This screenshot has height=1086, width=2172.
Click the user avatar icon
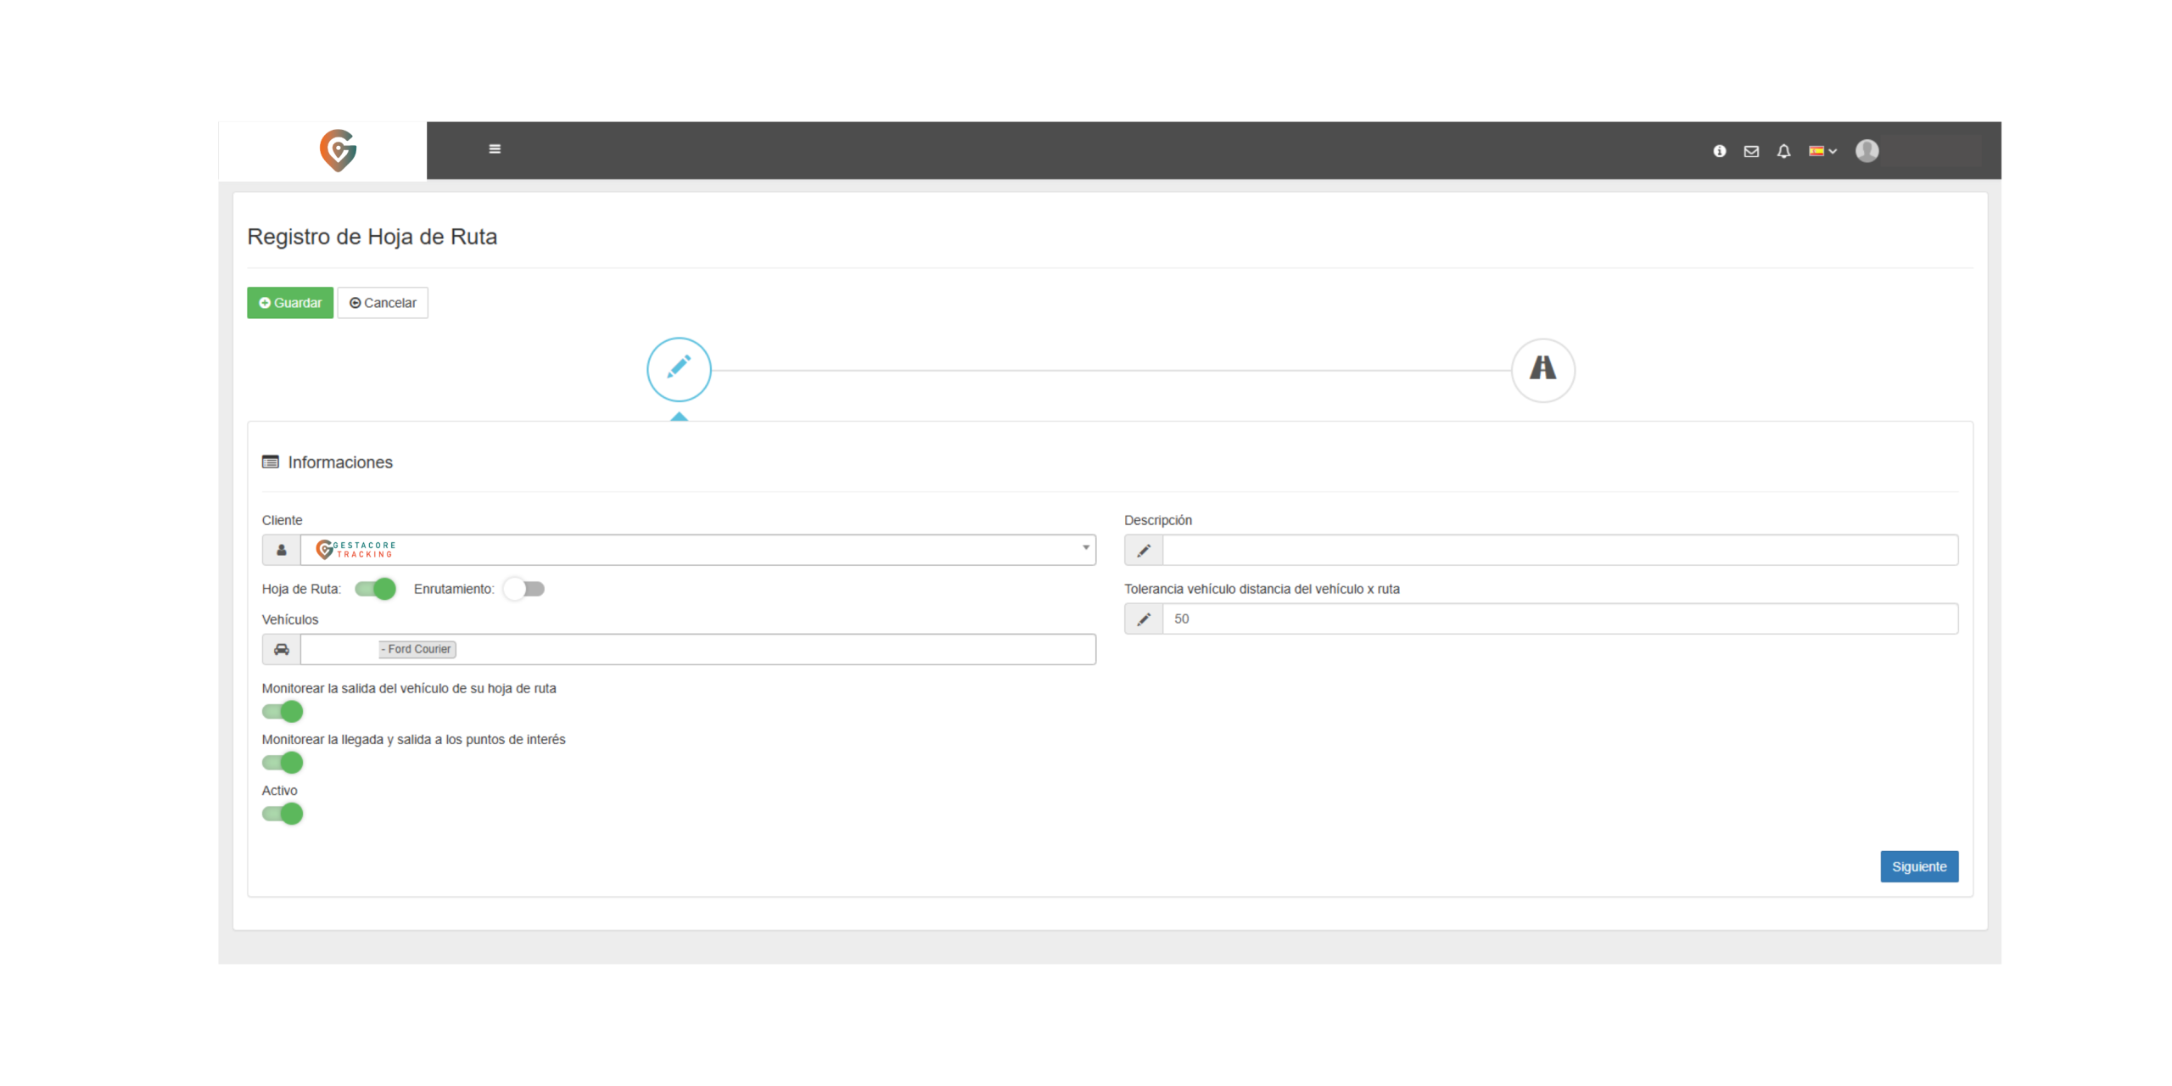[x=1867, y=151]
